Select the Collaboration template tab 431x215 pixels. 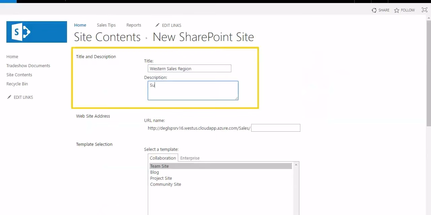[163, 158]
